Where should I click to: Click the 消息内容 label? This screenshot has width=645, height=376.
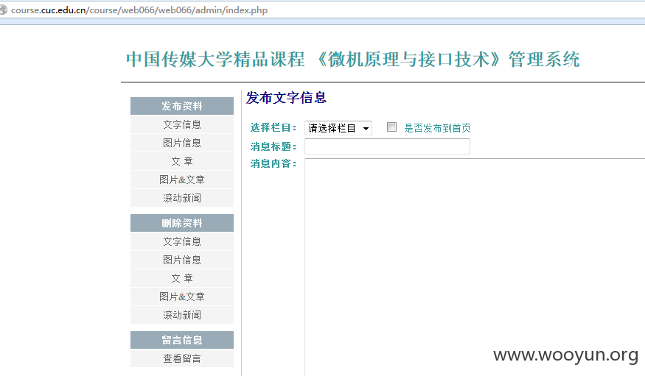click(x=273, y=164)
